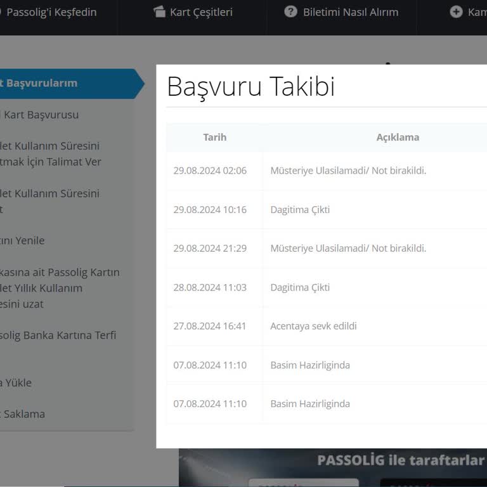The image size is (487, 487).
Task: Open the Saklama sidebar link
Action: pyautogui.click(x=23, y=414)
